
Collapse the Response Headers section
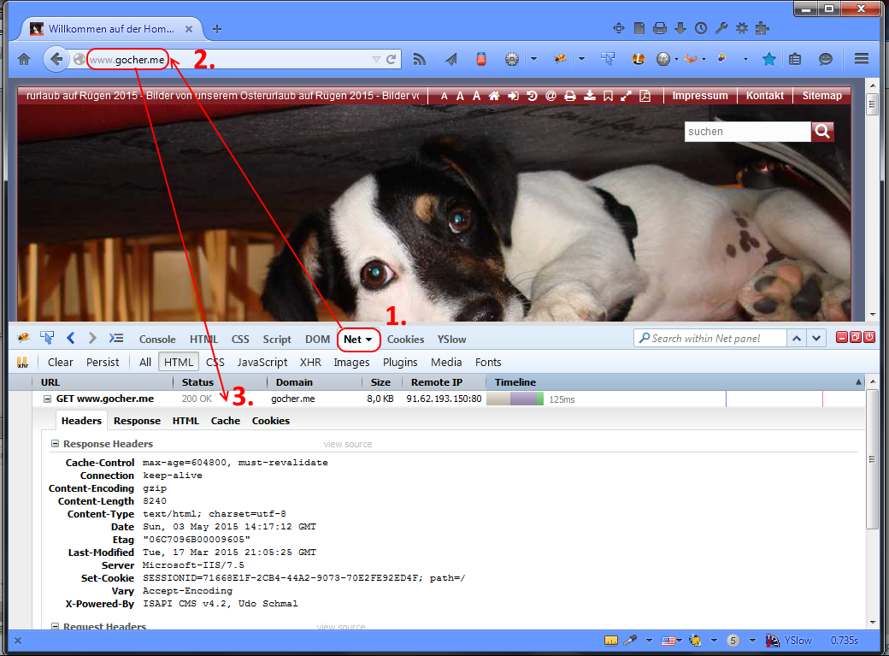[56, 444]
